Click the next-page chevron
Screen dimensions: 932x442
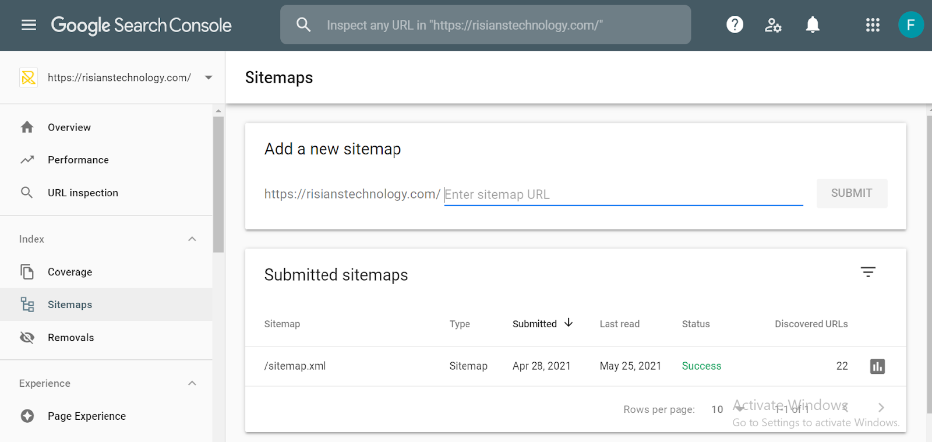881,408
